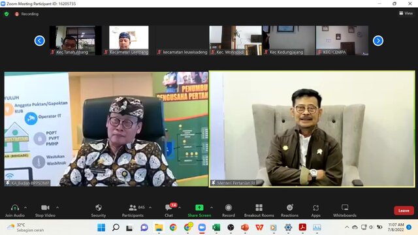Image resolution: width=418 pixels, height=235 pixels.
Task: Open the dark OBS taskbar icon
Action: click(x=231, y=228)
